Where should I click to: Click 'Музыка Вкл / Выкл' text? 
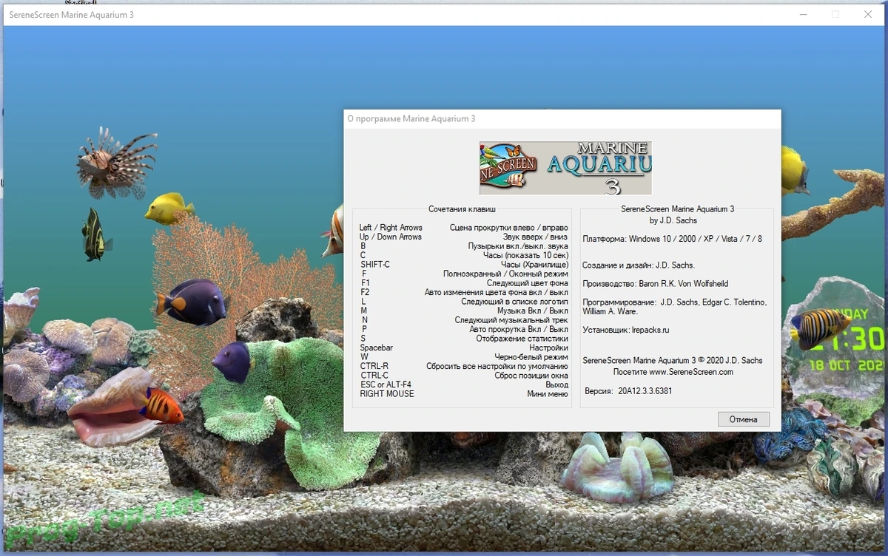coord(532,311)
